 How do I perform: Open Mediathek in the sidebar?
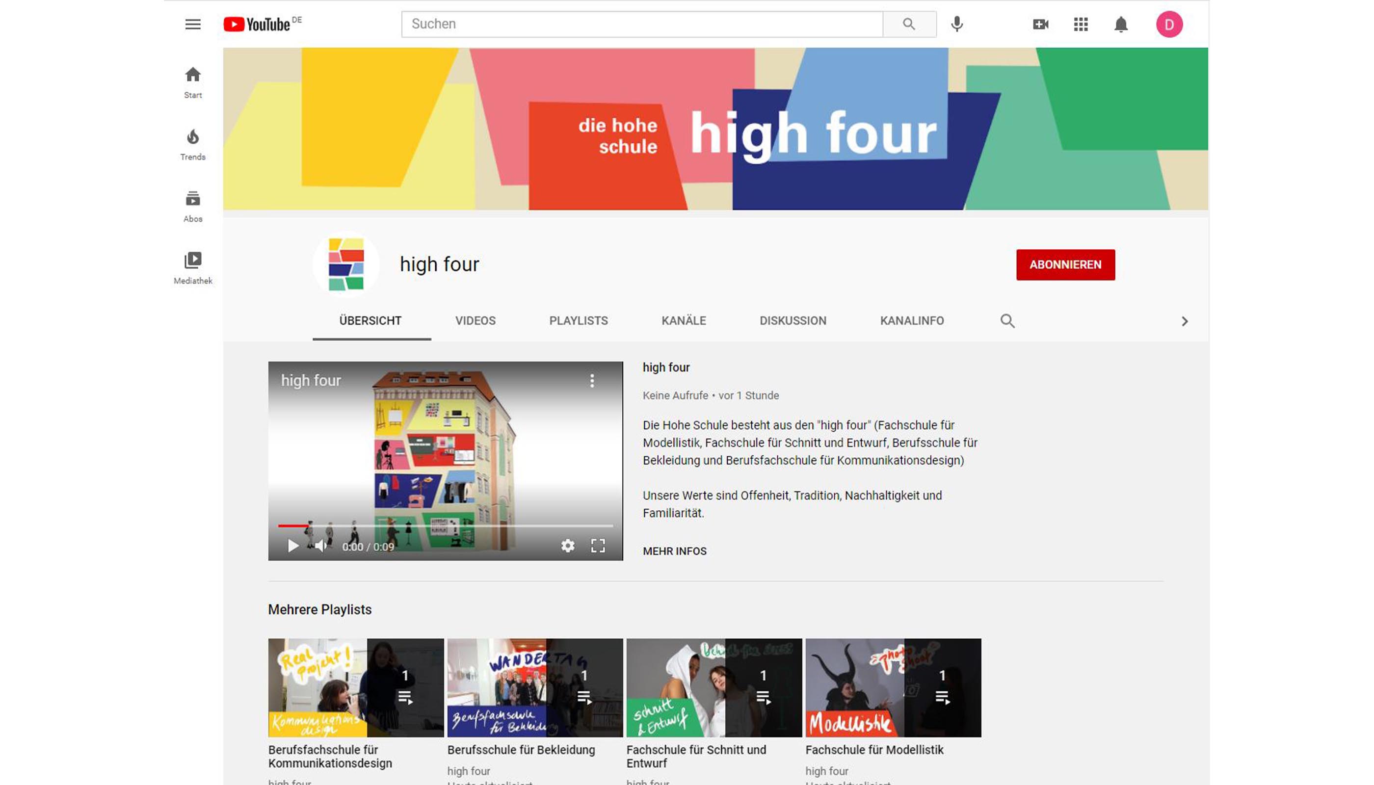coord(192,268)
